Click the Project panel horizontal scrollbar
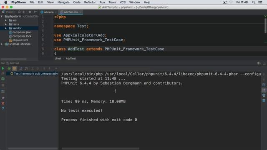Viewport: 267px width, 150px height. click(14, 59)
